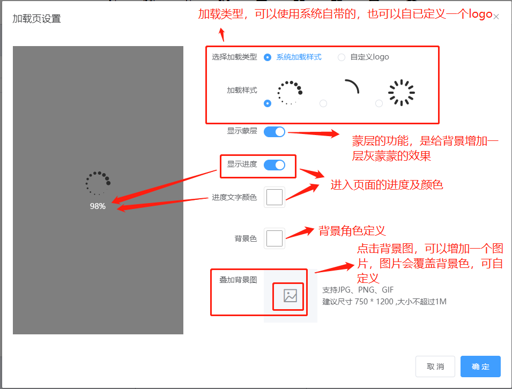Viewport: 512px width, 389px height.
Task: Choose the radio button beside the dotted spinner
Action: 268,103
